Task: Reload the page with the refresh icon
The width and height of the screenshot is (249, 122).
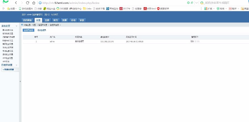Action: [x=28, y=3]
